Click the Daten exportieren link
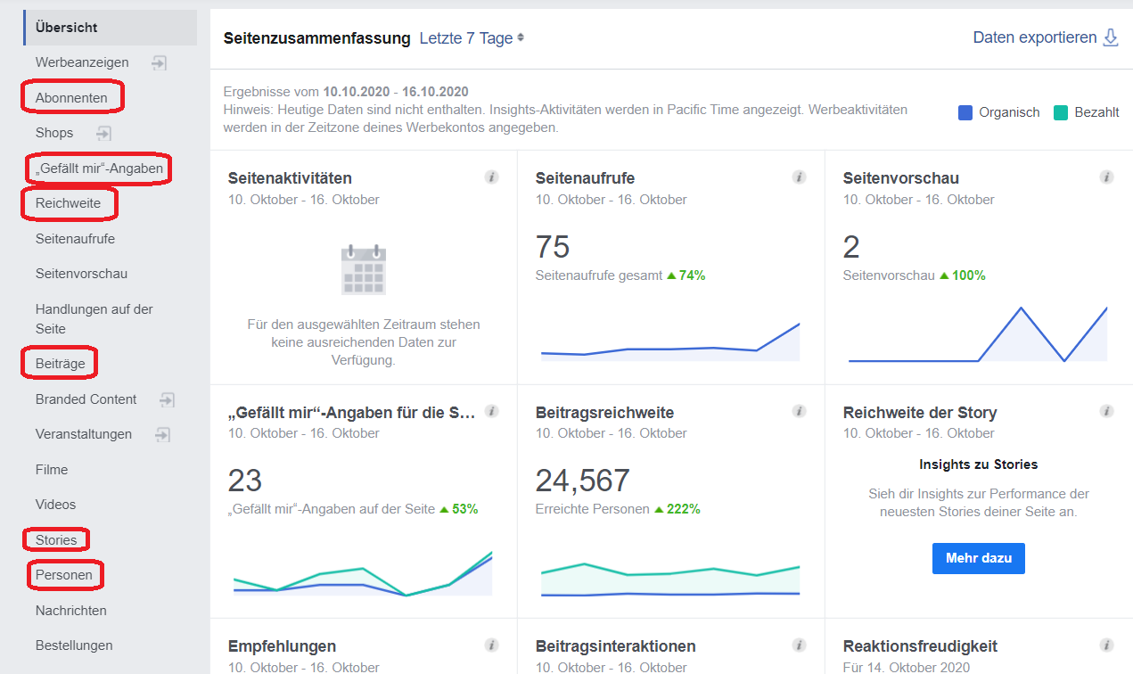This screenshot has width=1133, height=674. [x=1034, y=37]
